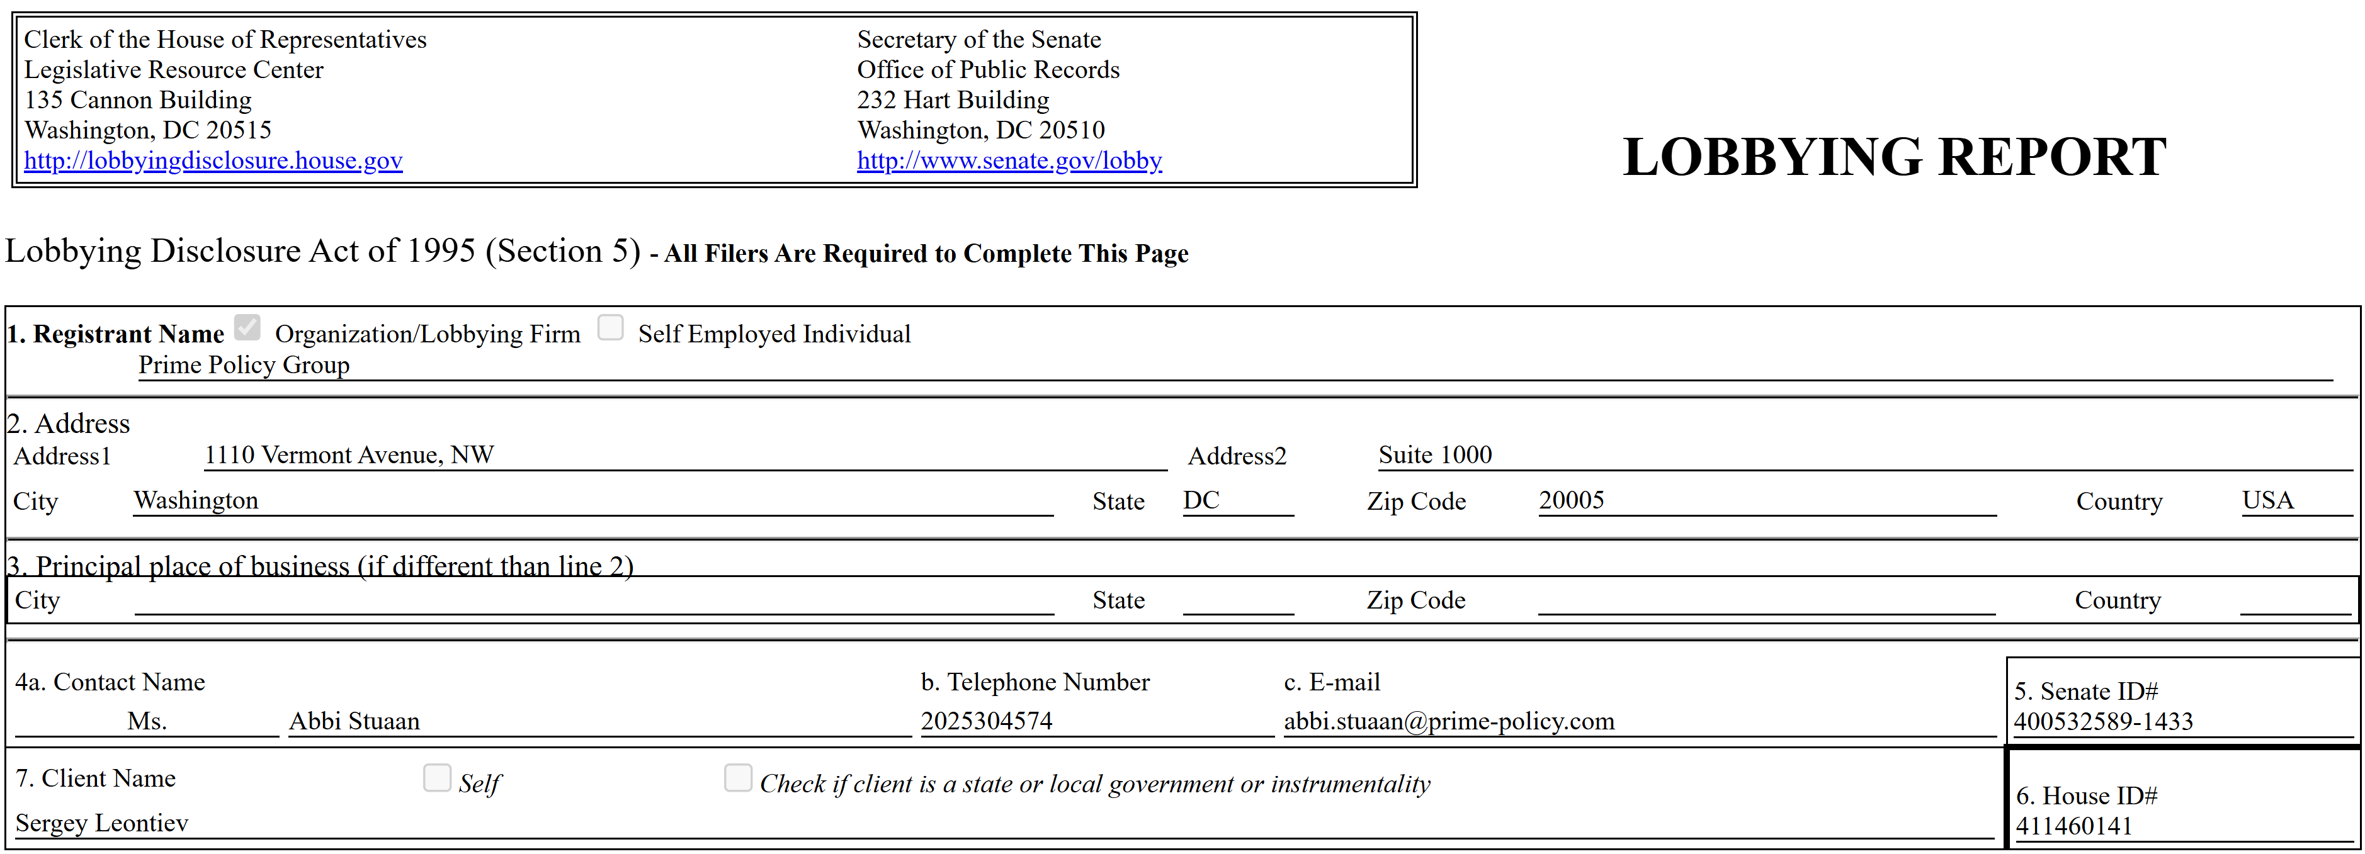Check the Self Employed Individual checkbox
2365x854 pixels.
pos(611,327)
